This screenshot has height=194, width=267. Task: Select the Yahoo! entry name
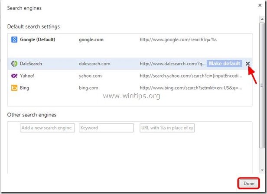click(27, 76)
